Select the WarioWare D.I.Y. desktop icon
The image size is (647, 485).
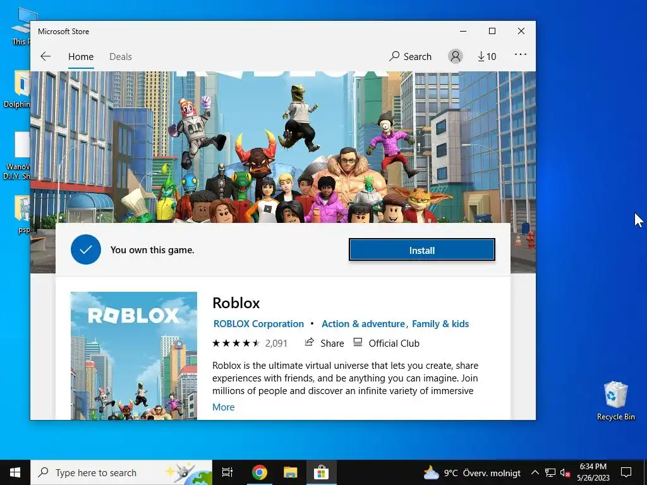coord(16,156)
